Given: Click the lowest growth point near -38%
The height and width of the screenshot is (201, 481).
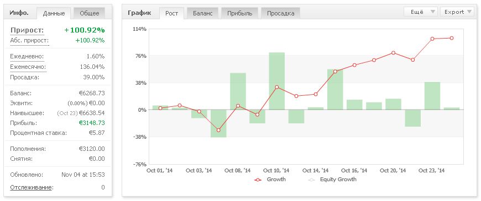Looking at the screenshot, I should 218,130.
